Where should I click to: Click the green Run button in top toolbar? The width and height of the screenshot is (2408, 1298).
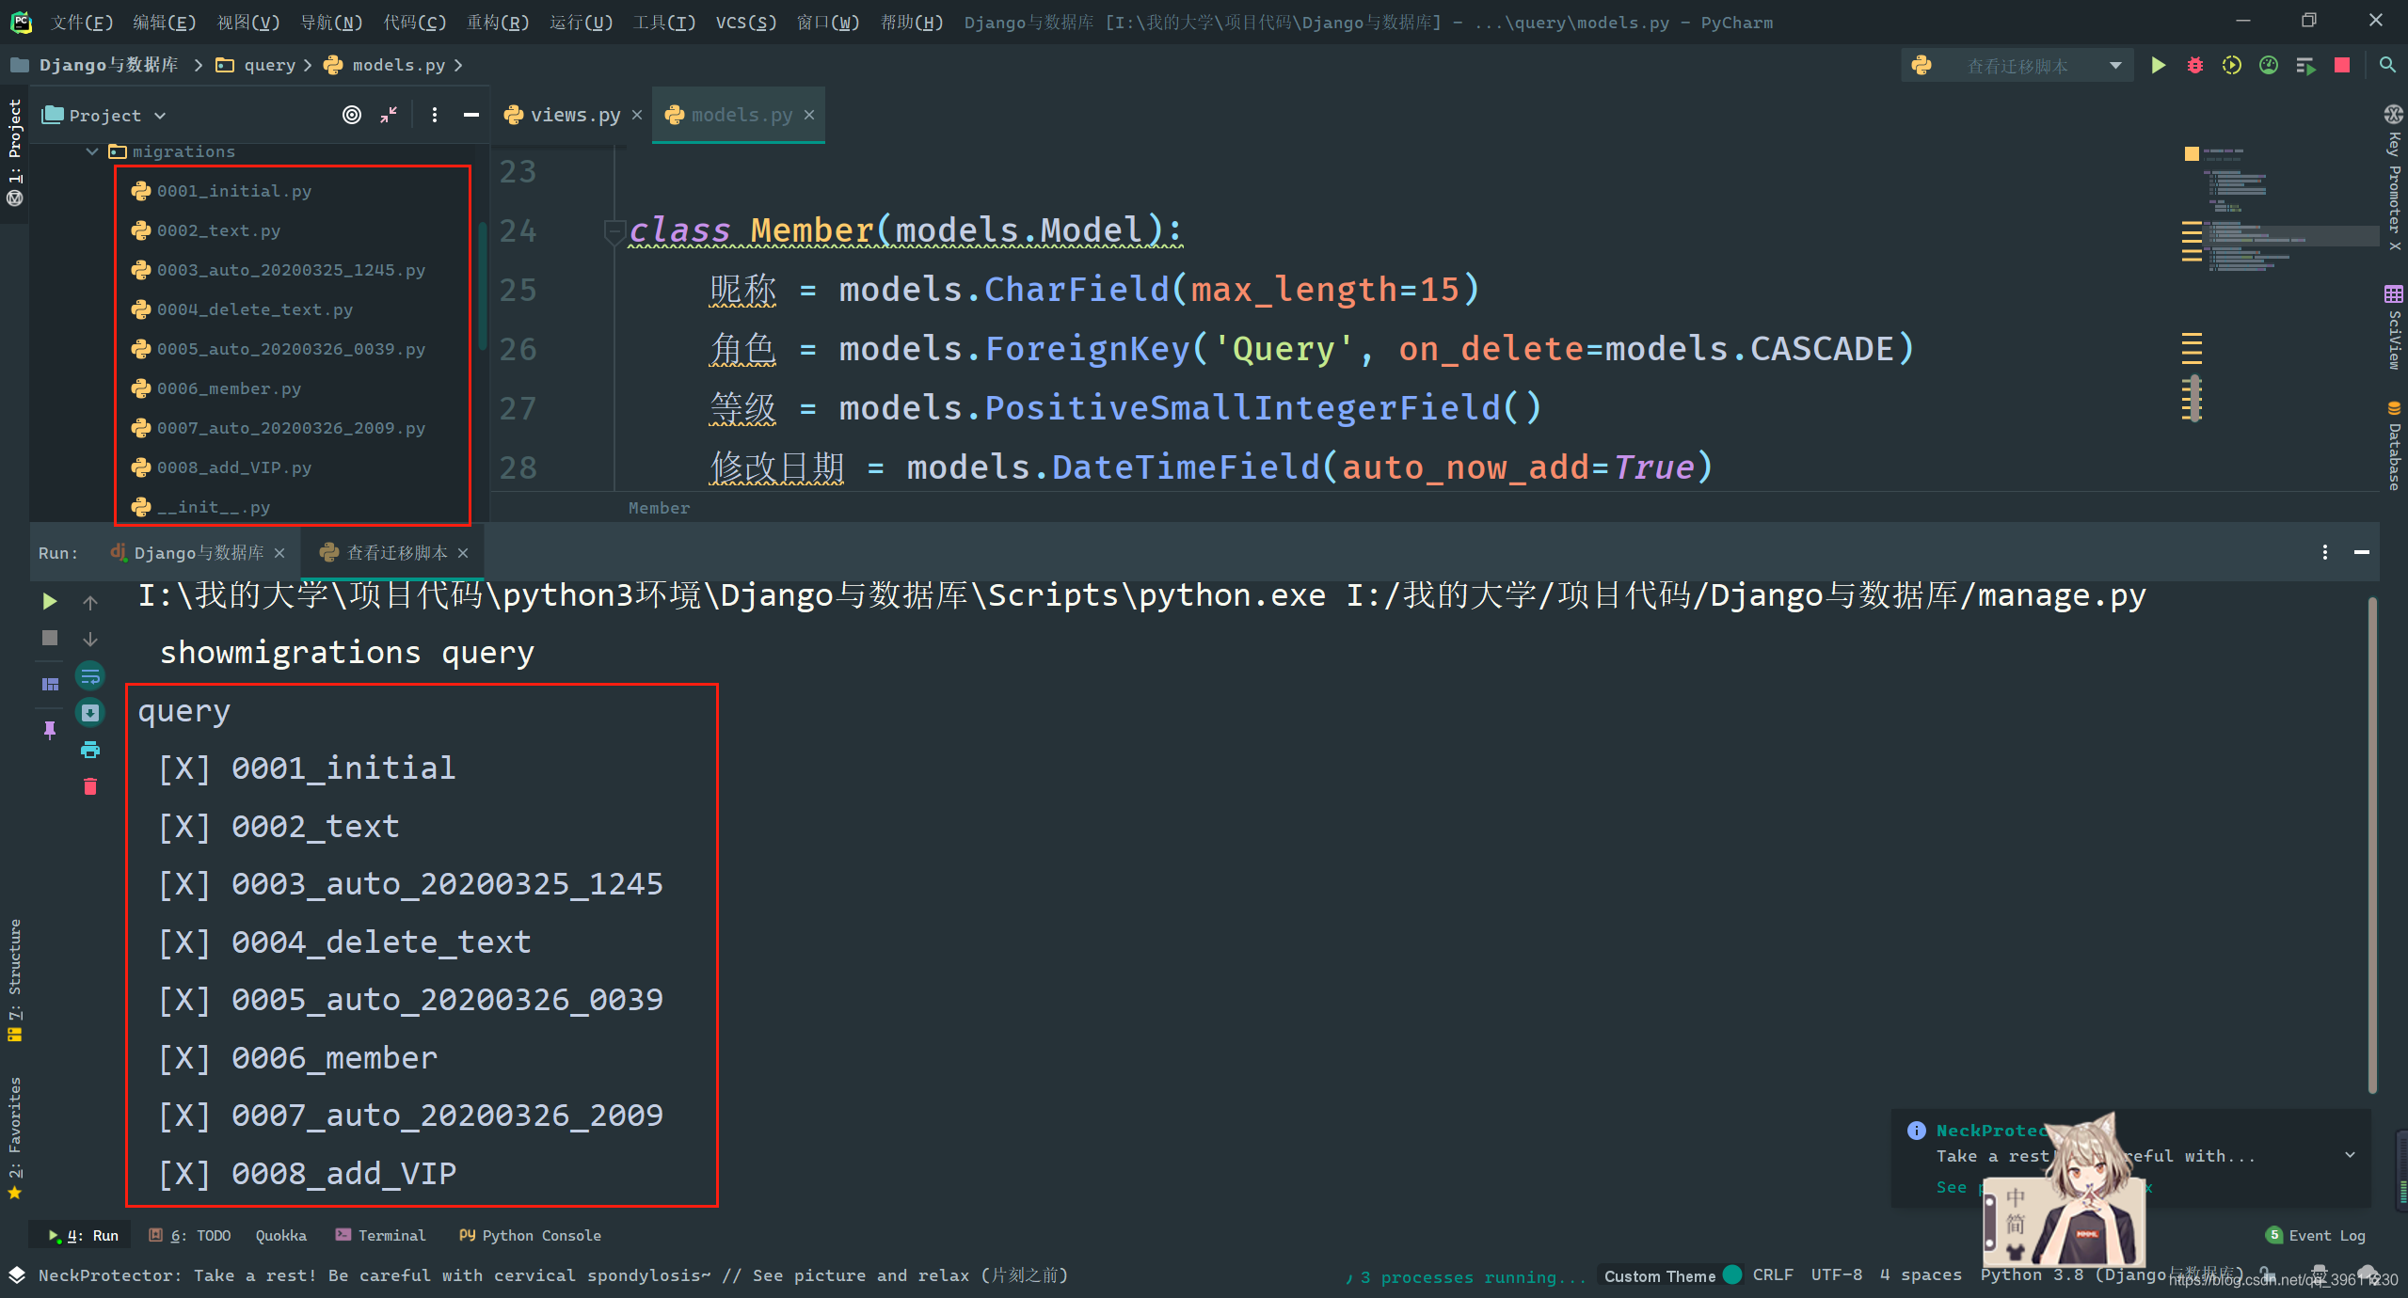click(x=2158, y=65)
